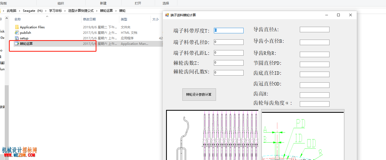Image resolution: width=386 pixels, height=160 pixels.
Task: Click the 节圆直径PD output field
Action: [315, 64]
